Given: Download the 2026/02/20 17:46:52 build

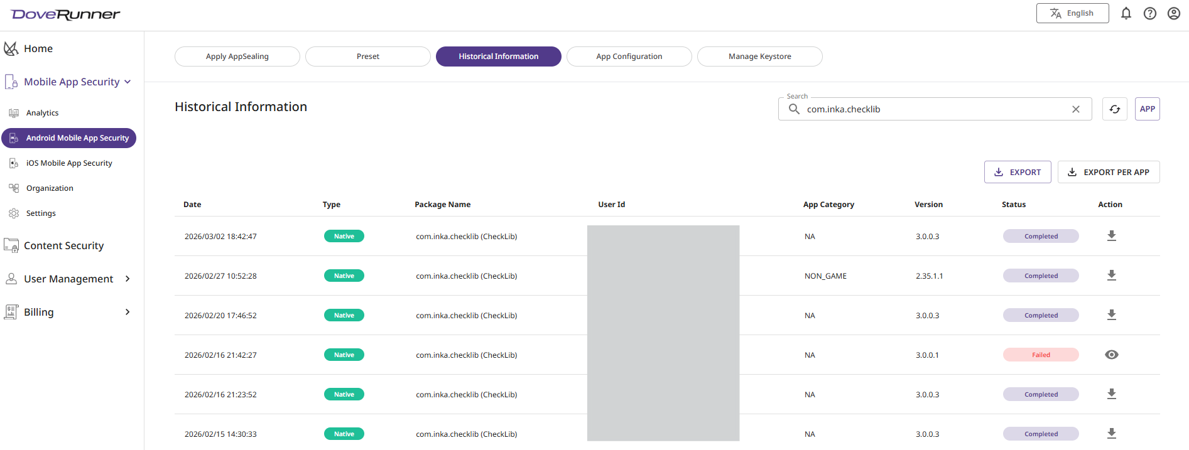Looking at the screenshot, I should 1111,315.
